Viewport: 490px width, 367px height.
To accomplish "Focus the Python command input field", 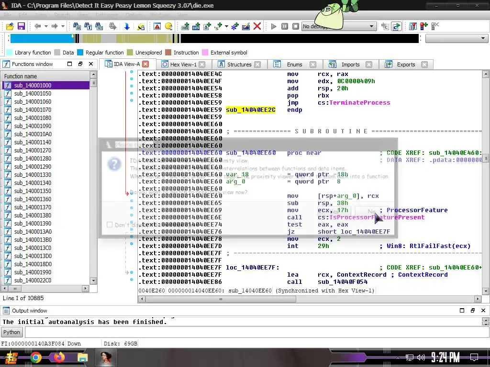I will [x=257, y=332].
